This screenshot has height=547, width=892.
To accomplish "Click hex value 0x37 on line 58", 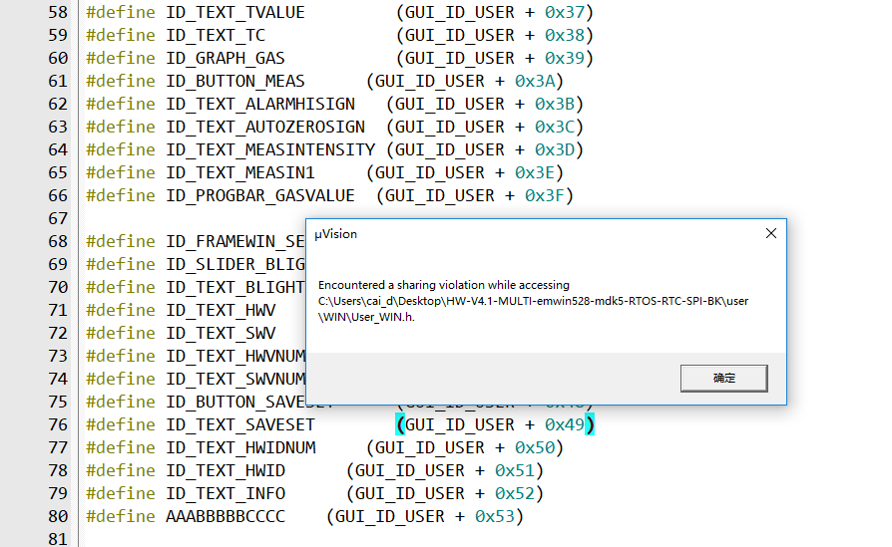I will point(565,13).
